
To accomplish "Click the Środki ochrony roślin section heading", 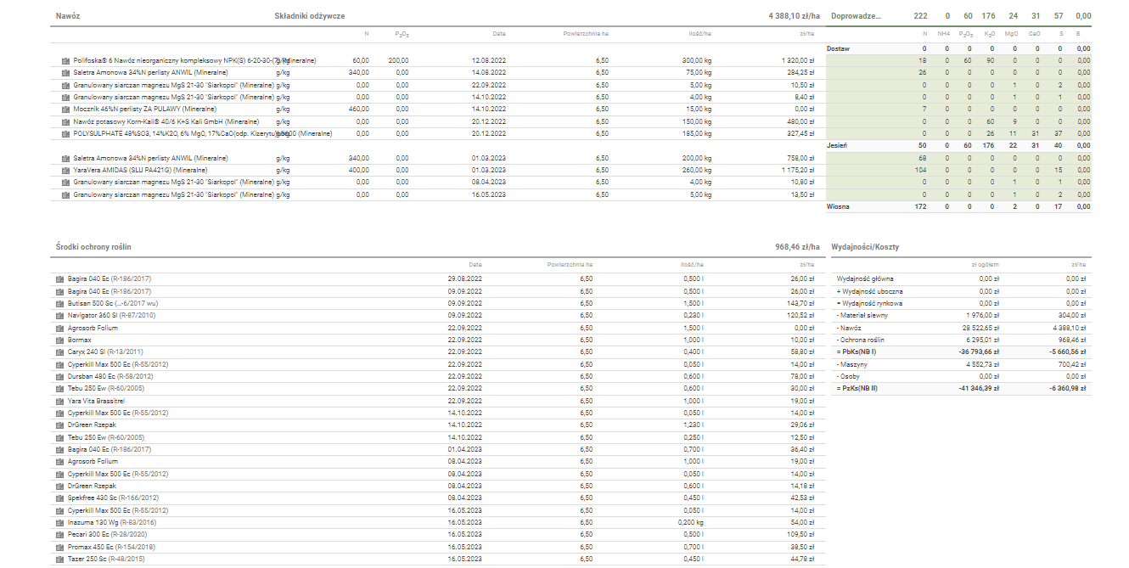I will pos(93,247).
